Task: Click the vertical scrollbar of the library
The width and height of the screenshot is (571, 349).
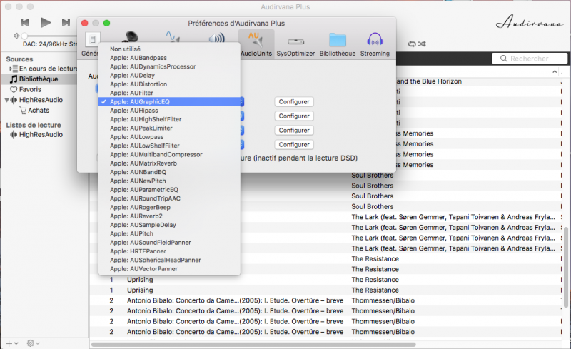Action: pos(566,267)
